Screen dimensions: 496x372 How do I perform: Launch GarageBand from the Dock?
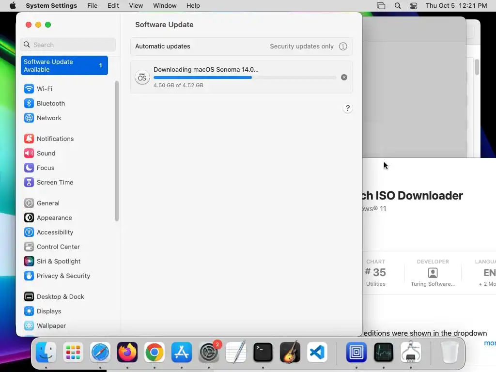pyautogui.click(x=290, y=352)
